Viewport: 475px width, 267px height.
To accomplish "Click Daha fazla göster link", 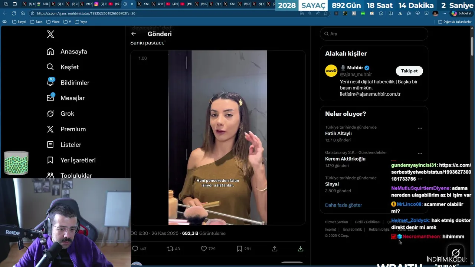I will (x=343, y=205).
